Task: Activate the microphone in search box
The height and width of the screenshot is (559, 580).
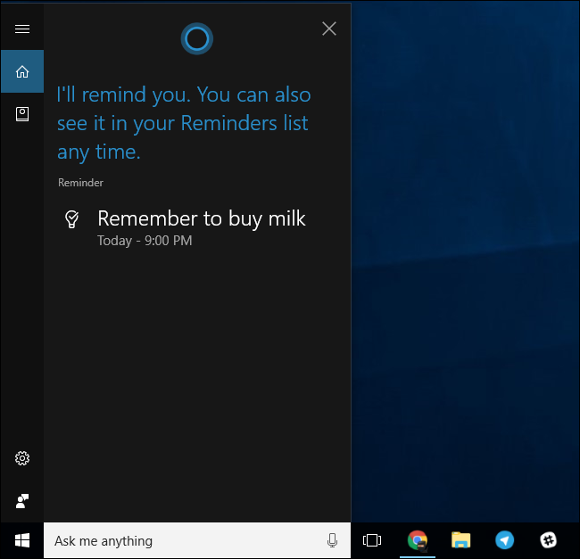Action: click(332, 540)
